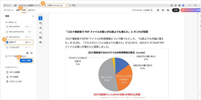Select the その他の形式 radio button
This screenshot has width=201, height=100.
pos(7,47)
